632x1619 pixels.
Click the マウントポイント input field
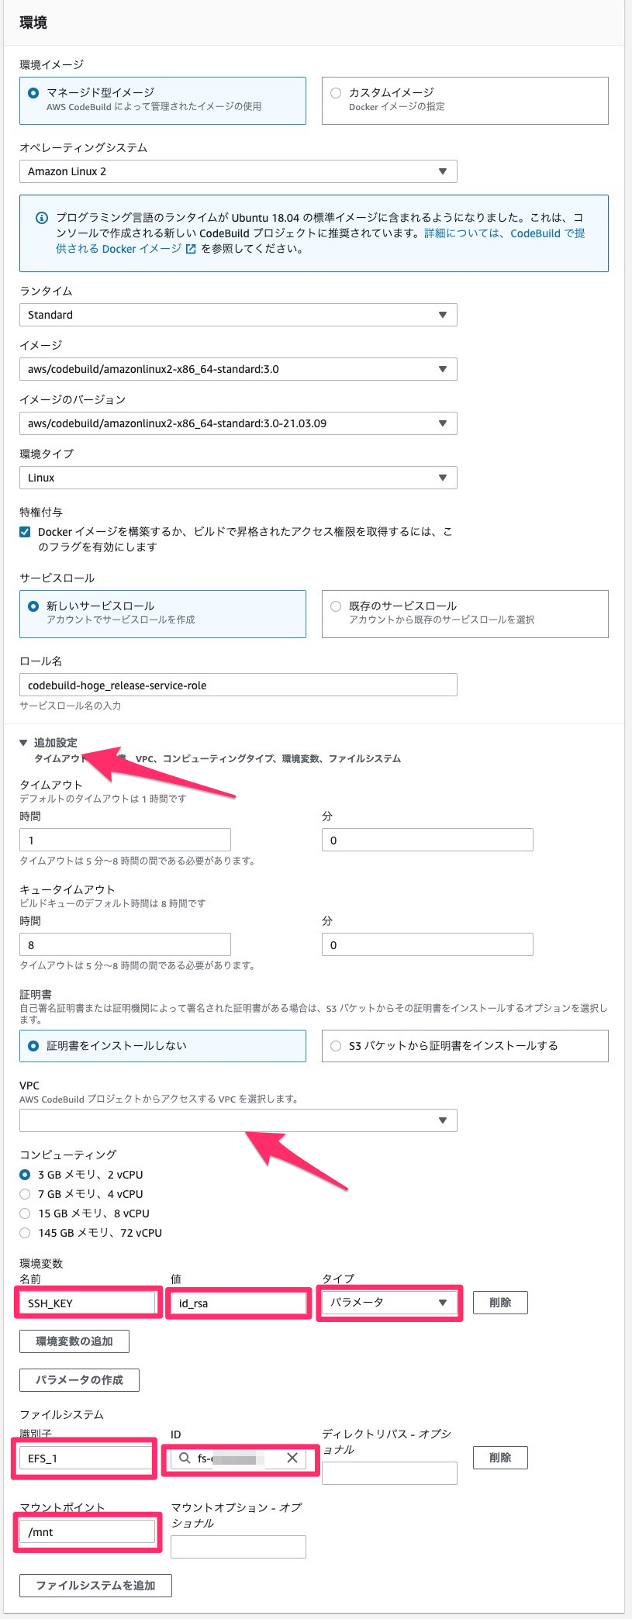tap(87, 1532)
